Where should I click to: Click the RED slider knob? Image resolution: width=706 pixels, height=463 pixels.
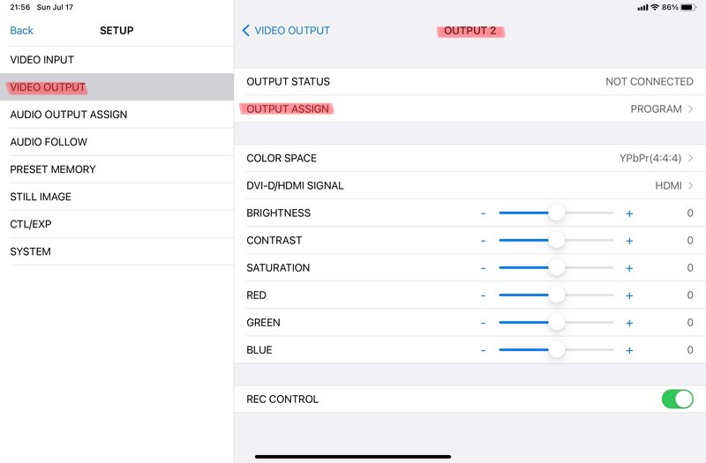pyautogui.click(x=557, y=295)
